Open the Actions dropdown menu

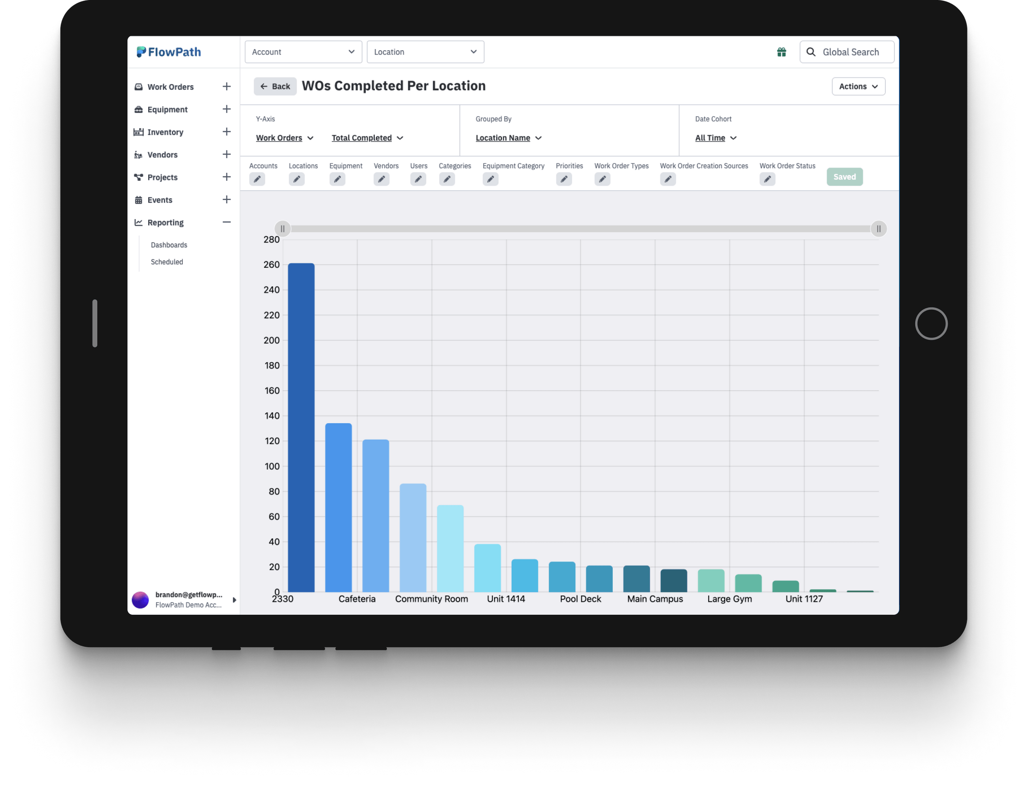(858, 87)
